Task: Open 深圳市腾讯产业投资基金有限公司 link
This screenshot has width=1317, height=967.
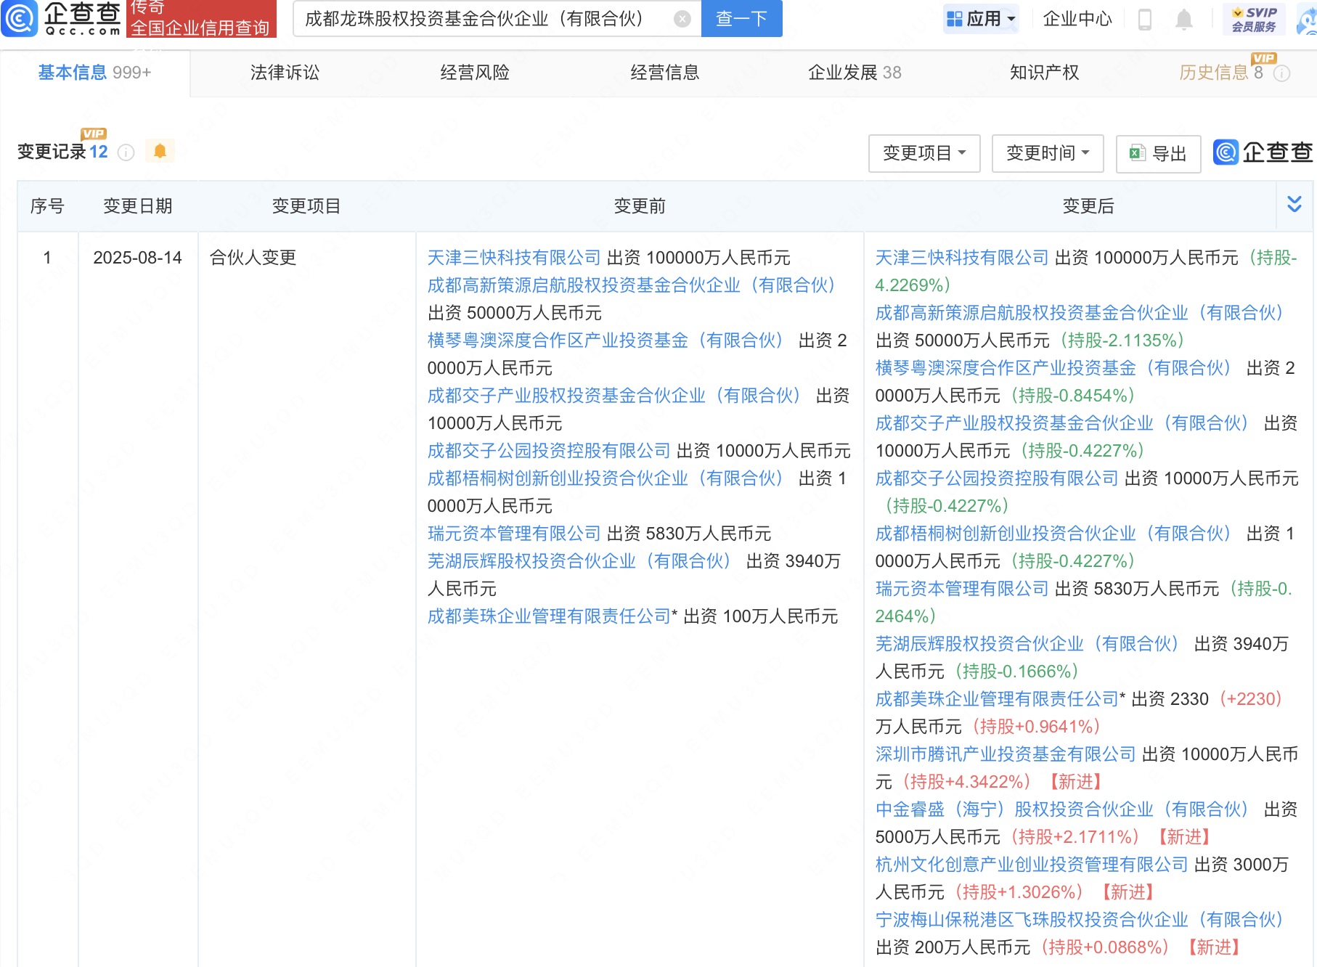Action: [1006, 754]
